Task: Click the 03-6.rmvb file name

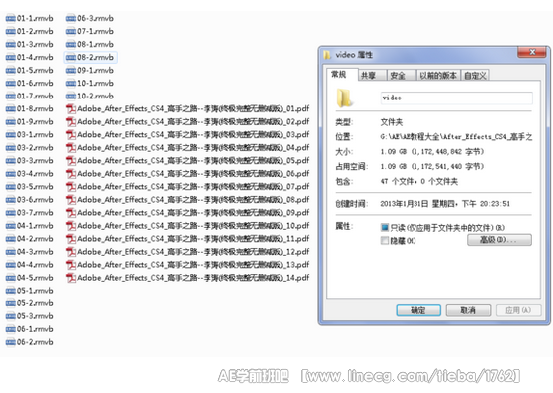Action: (35, 200)
